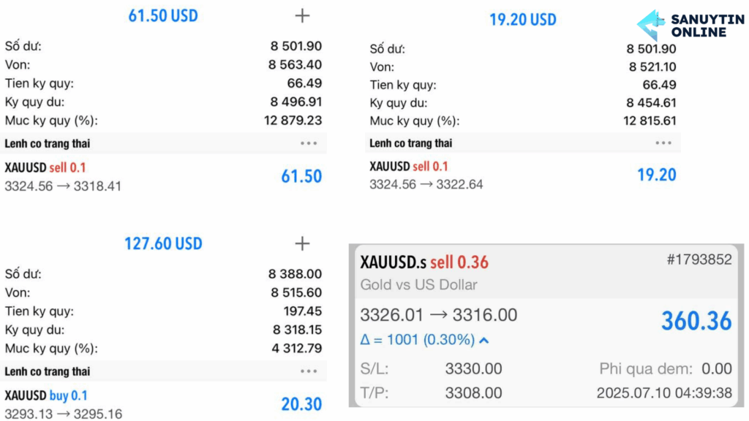Open three-dots menu above 19.20 position
The width and height of the screenshot is (749, 421).
663,143
